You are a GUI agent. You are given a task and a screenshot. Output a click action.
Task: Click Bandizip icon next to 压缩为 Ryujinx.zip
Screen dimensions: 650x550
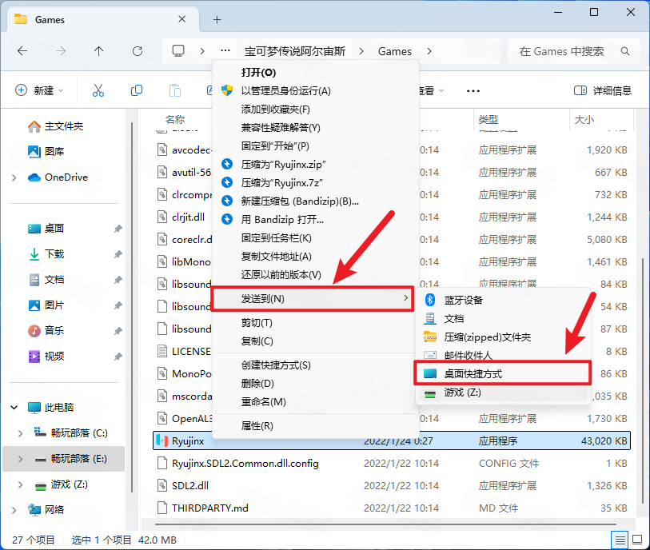227,164
